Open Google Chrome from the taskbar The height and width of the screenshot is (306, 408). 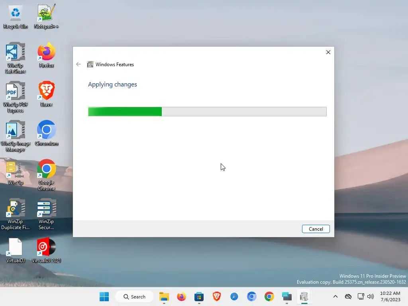coord(269,296)
